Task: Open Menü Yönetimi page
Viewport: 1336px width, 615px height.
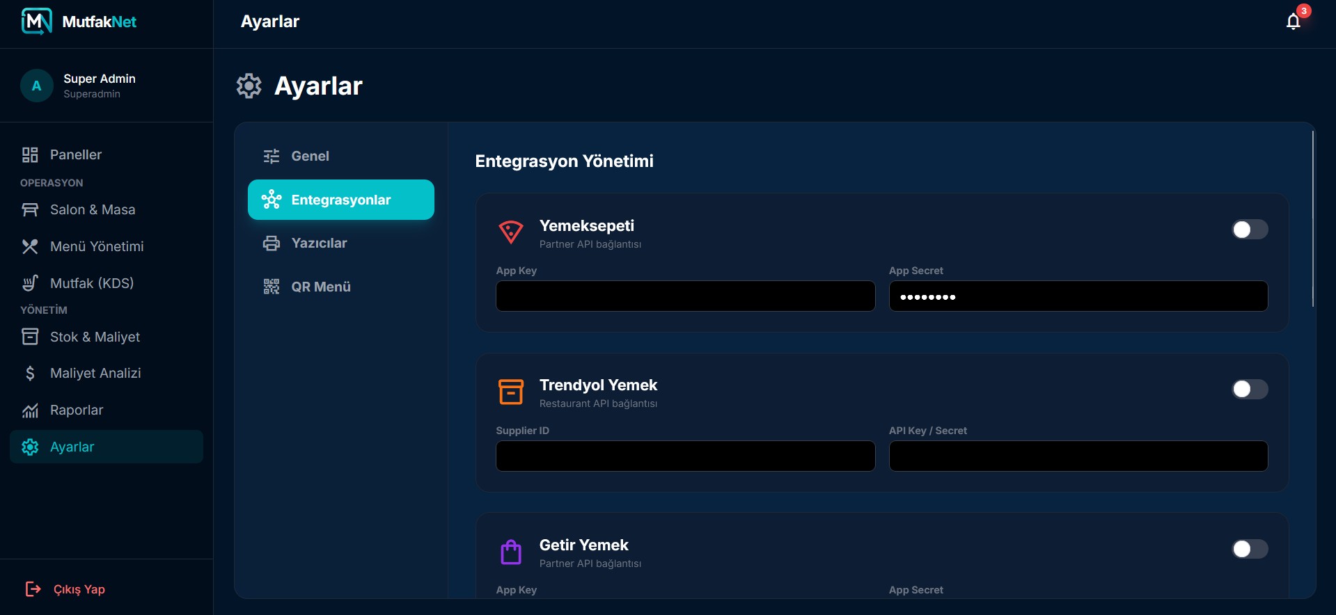Action: click(x=107, y=246)
